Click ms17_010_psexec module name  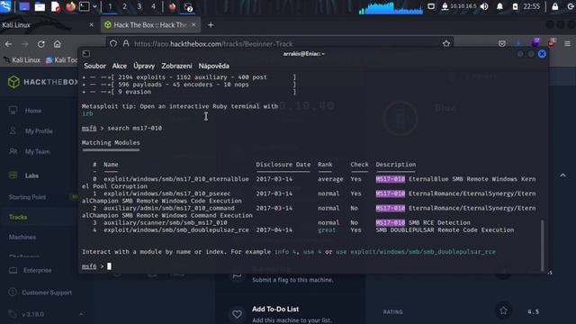(x=167, y=193)
